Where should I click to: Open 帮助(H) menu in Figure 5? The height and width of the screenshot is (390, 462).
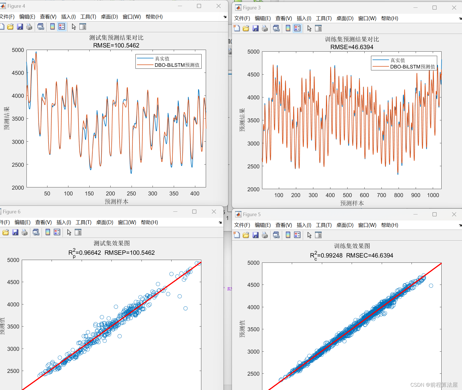pos(390,225)
